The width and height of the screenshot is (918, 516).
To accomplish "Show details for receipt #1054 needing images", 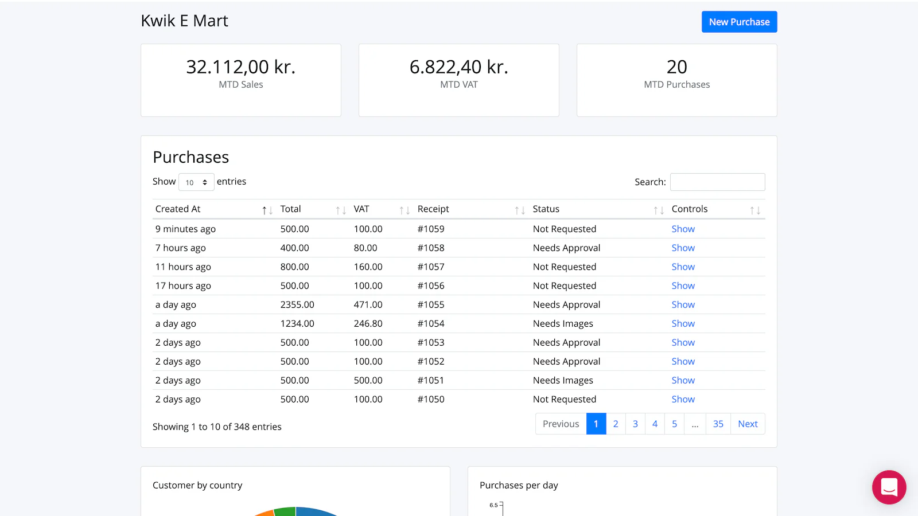I will 683,323.
